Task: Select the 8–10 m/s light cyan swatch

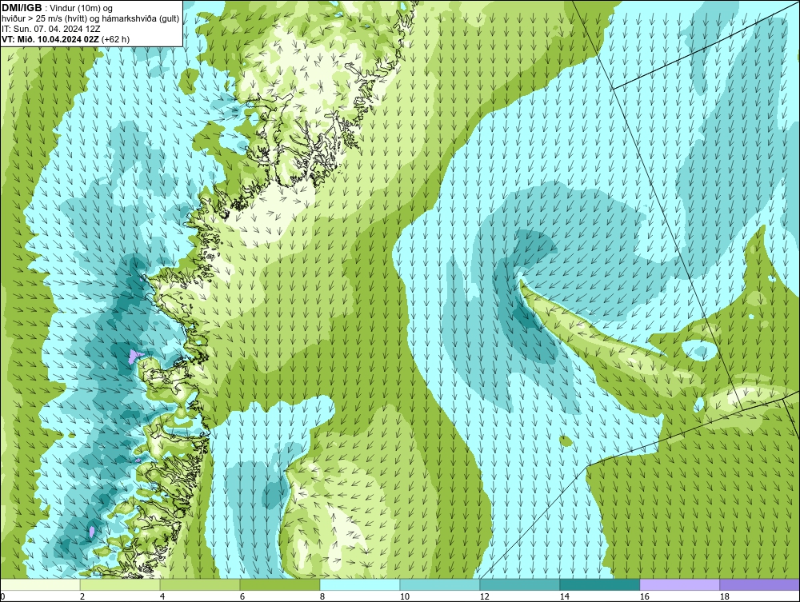Action: tap(360, 584)
